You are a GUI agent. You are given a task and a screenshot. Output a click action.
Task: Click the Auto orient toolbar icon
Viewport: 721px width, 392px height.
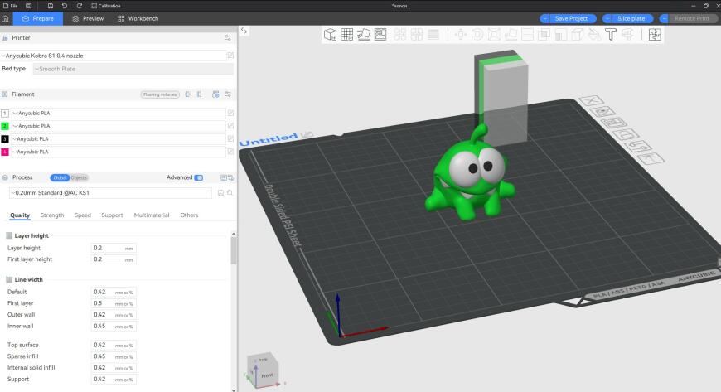tap(363, 35)
